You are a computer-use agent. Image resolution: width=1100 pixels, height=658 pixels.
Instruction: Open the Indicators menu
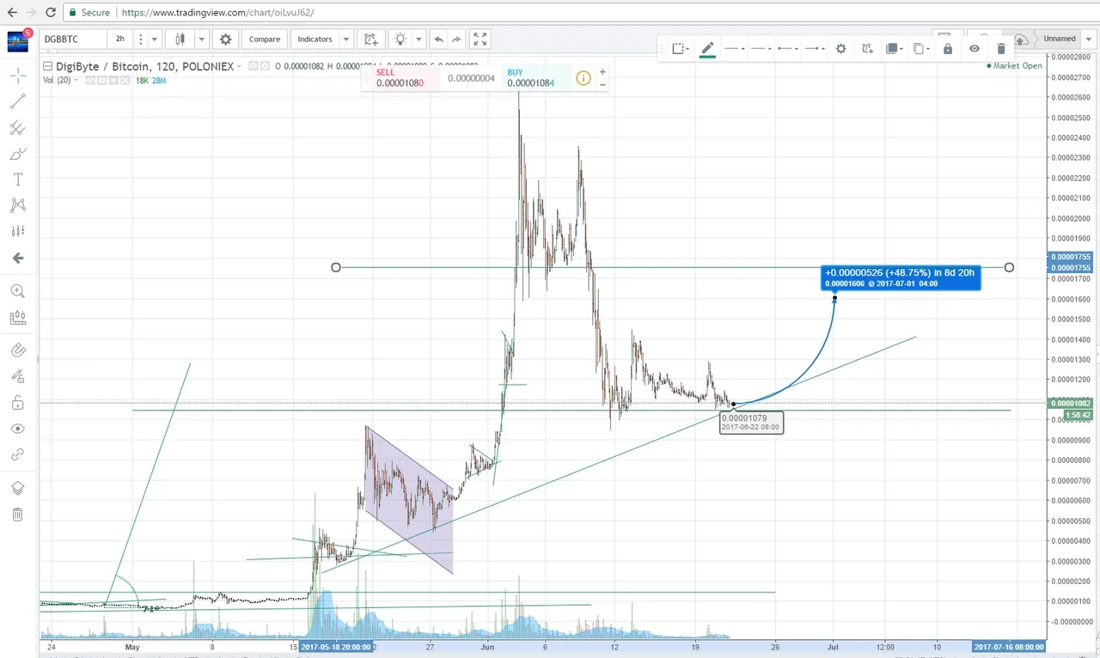pos(315,39)
